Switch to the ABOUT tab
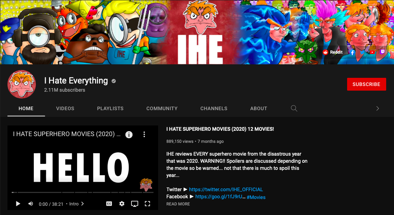 pyautogui.click(x=259, y=108)
